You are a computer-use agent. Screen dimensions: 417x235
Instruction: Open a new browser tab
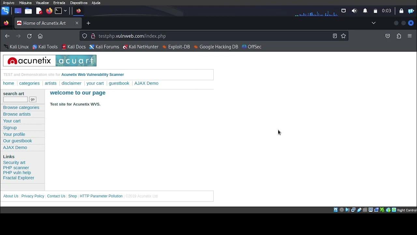88,23
